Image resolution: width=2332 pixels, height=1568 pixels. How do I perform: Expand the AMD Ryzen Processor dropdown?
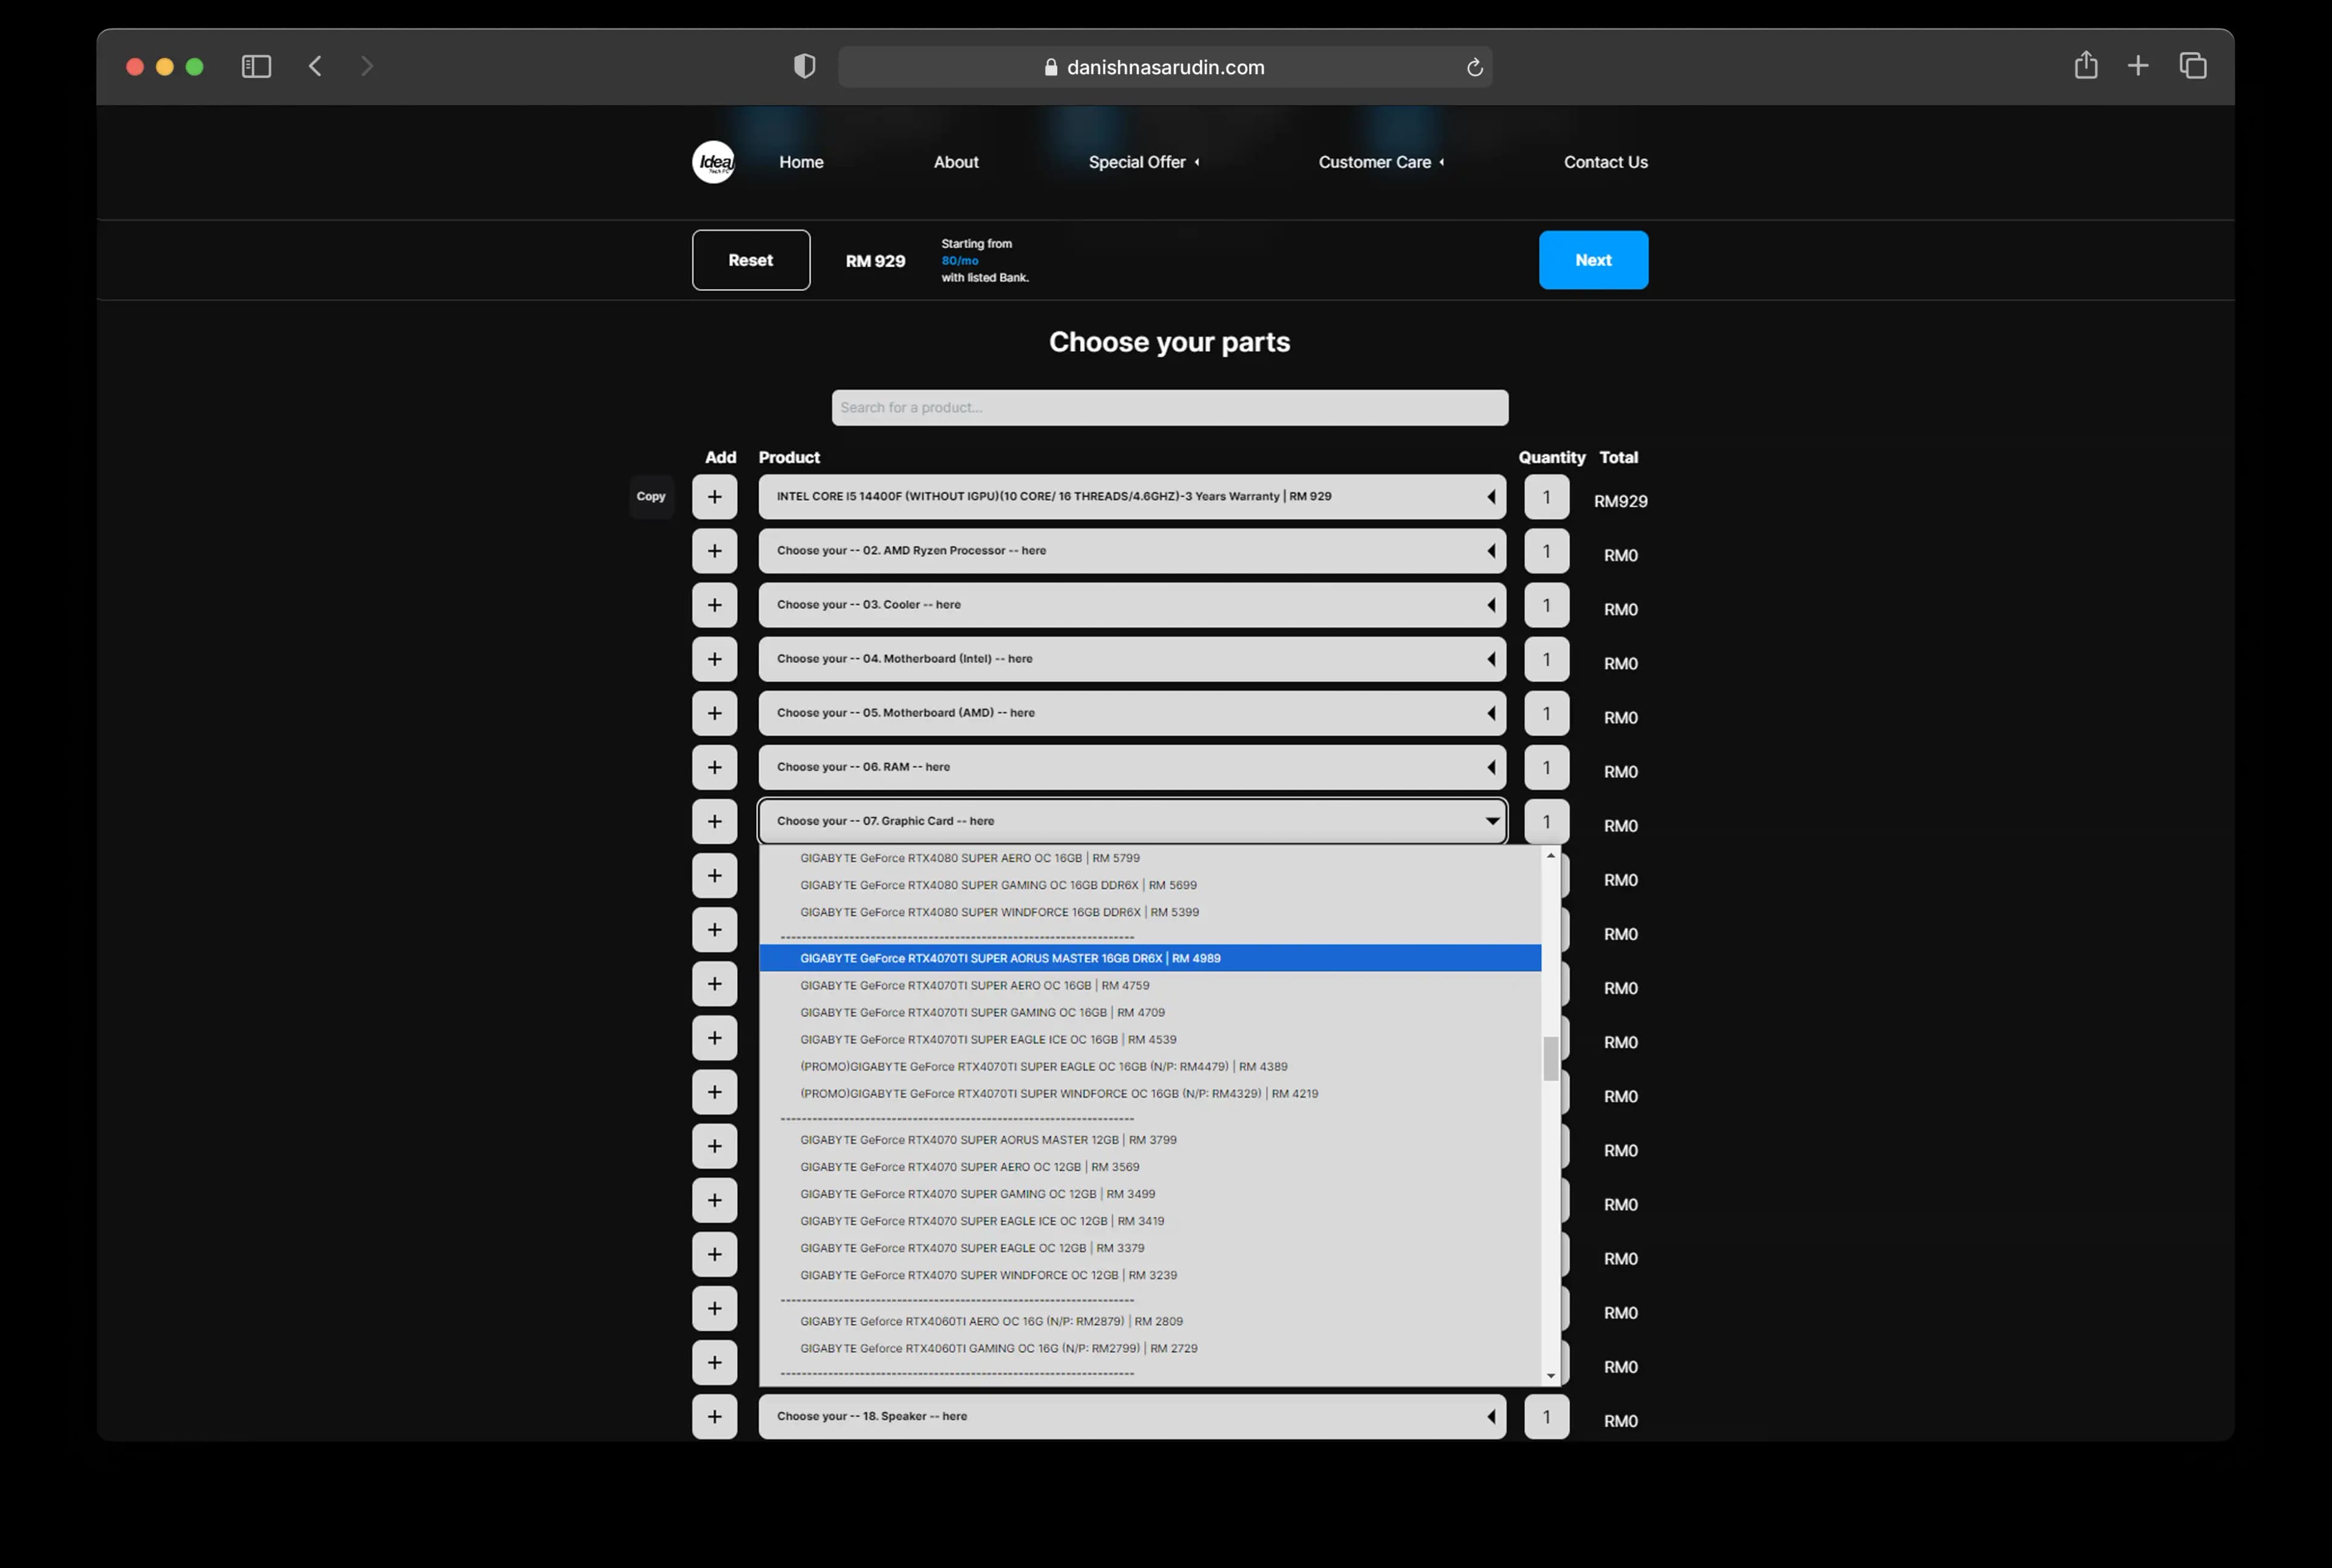click(x=1131, y=551)
